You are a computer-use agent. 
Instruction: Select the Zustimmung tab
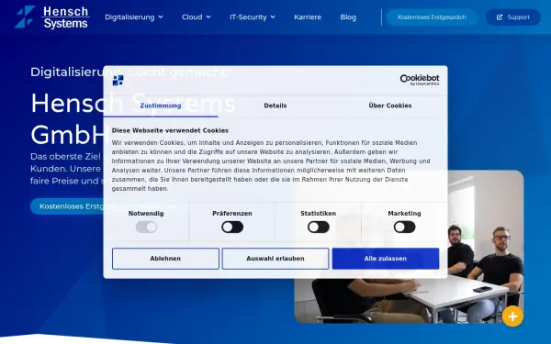click(x=161, y=105)
